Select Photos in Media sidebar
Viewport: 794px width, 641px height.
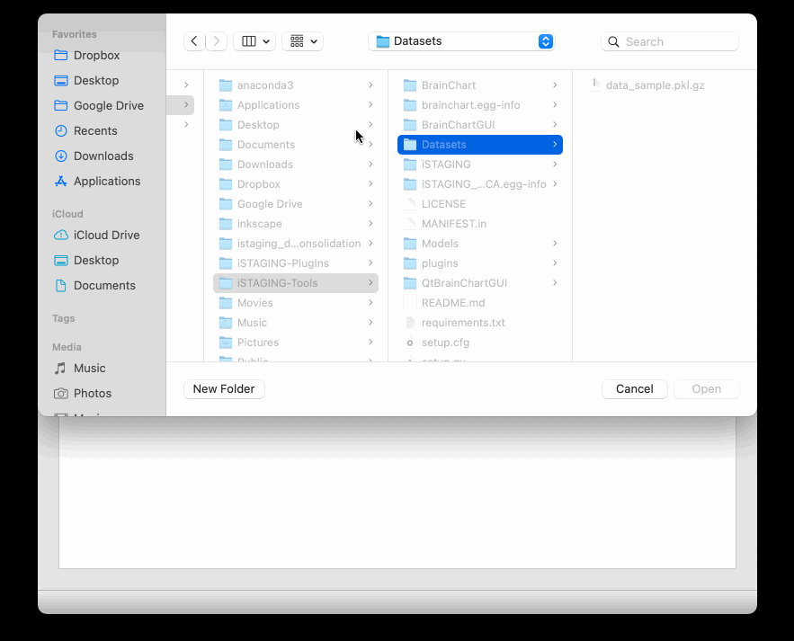(x=83, y=394)
